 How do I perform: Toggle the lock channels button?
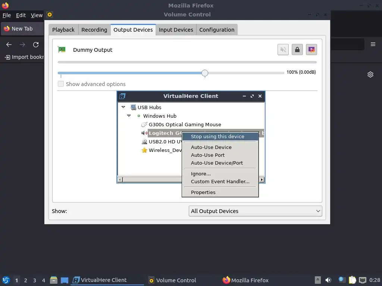coord(297,50)
